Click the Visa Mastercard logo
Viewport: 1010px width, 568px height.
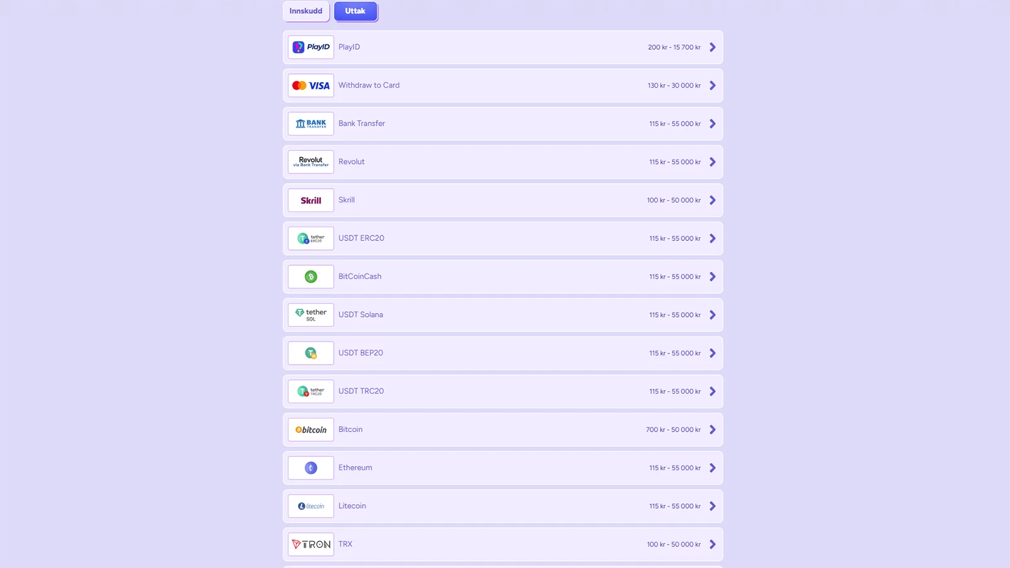coord(311,86)
